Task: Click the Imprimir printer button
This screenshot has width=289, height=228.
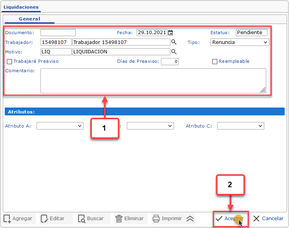Action: (x=167, y=219)
